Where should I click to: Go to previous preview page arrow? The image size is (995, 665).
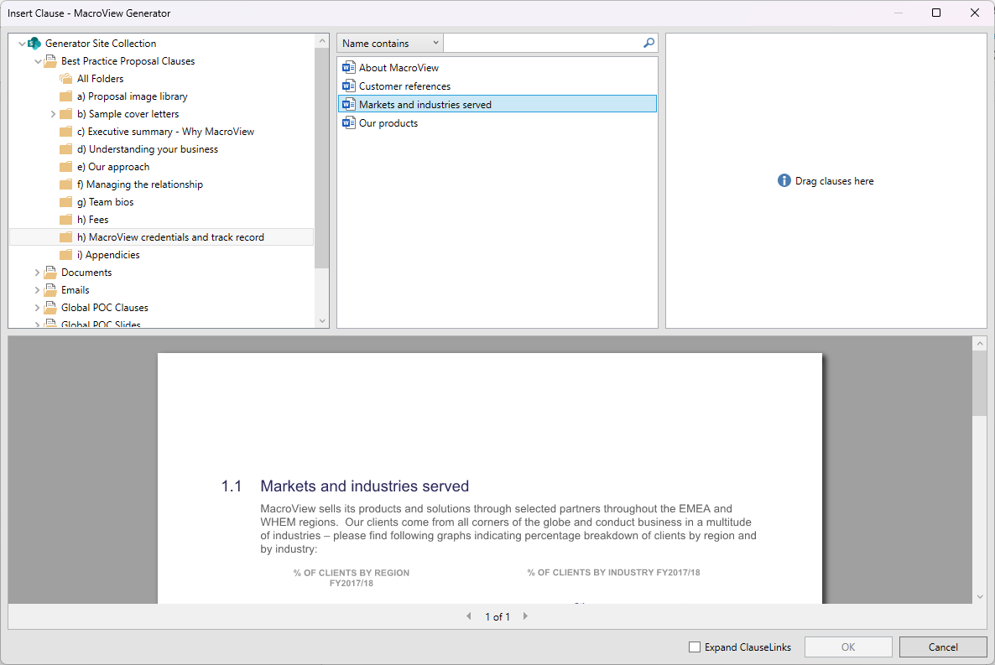469,616
